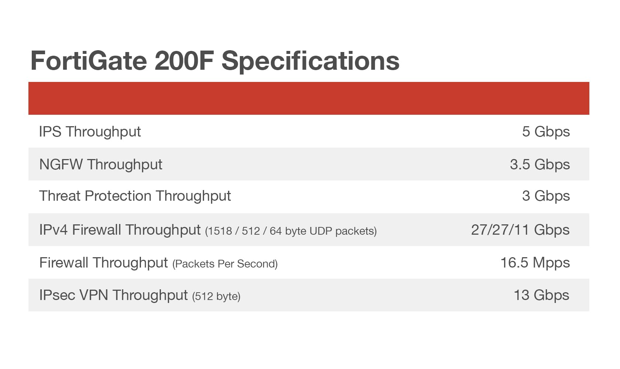Select the IPS Throughput label
The height and width of the screenshot is (369, 620).
(x=90, y=132)
